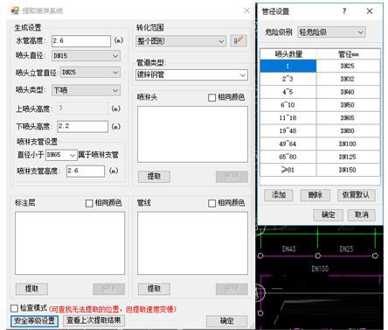The width and height of the screenshot is (388, 330).
Task: Select row with 喷头数量 1
Action: (x=288, y=66)
